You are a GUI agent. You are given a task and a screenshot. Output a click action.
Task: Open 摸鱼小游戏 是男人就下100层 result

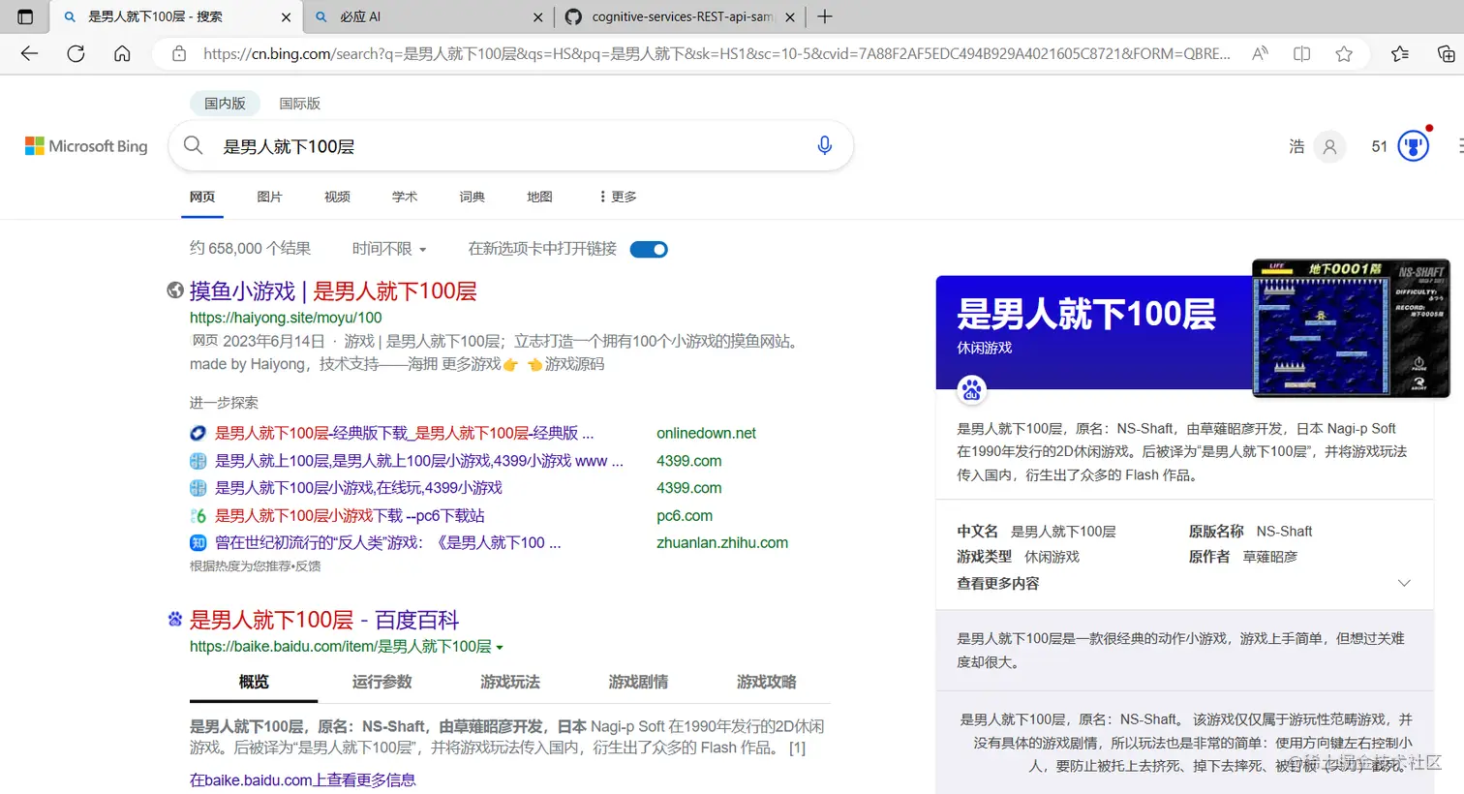click(x=333, y=291)
